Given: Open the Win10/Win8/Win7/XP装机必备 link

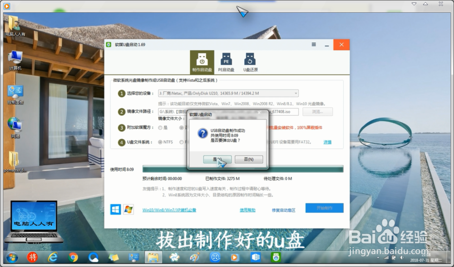Looking at the screenshot, I should pyautogui.click(x=169, y=210).
